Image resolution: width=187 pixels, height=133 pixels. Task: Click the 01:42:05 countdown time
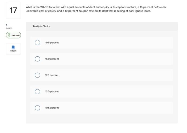(15, 35)
